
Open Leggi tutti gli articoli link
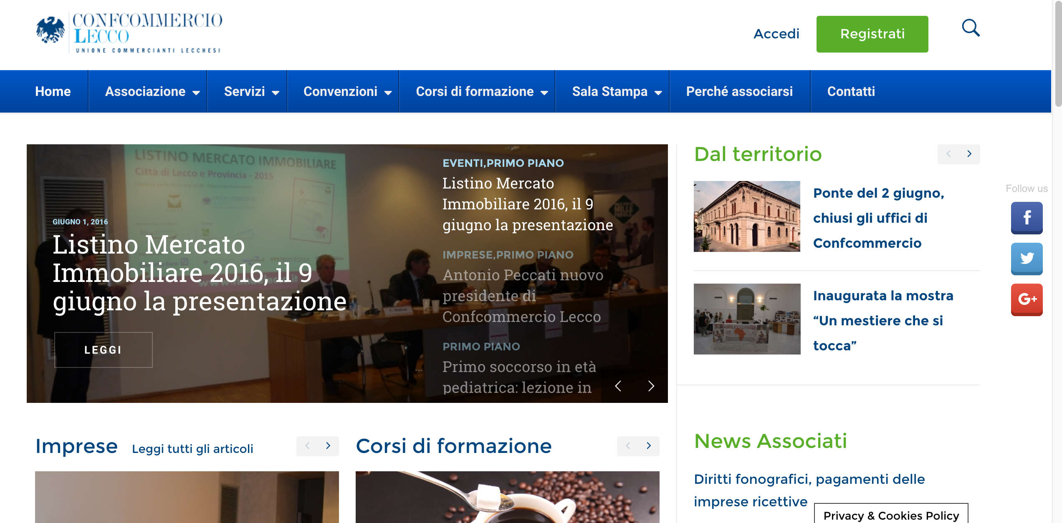click(x=193, y=450)
